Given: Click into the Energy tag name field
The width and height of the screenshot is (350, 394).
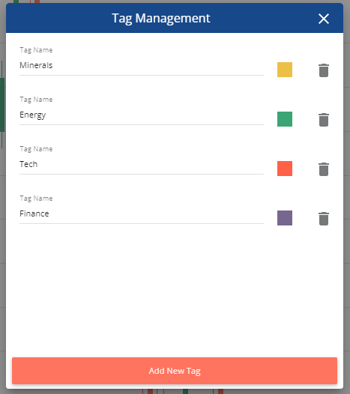Looking at the screenshot, I should 142,115.
